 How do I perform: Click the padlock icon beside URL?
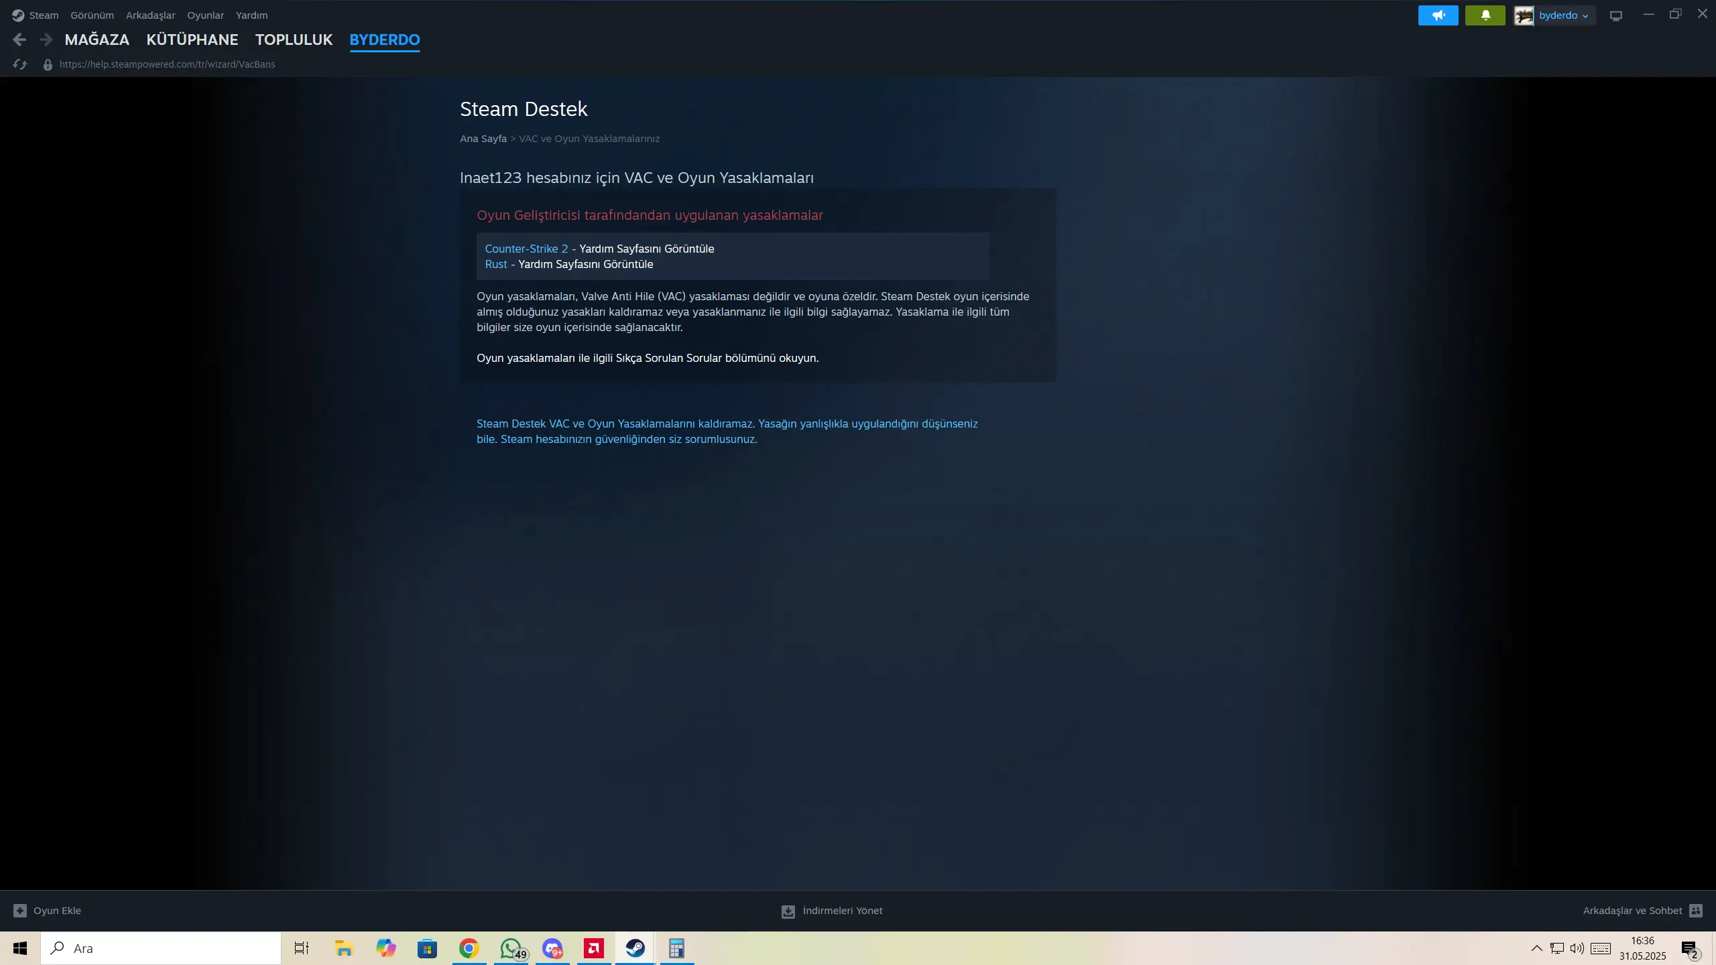pyautogui.click(x=48, y=65)
